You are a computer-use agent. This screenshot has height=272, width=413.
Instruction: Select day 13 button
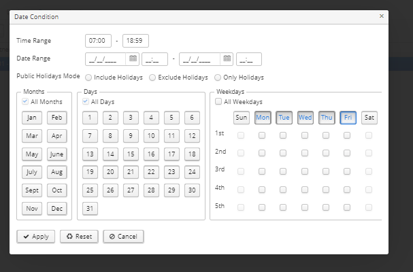(x=90, y=154)
